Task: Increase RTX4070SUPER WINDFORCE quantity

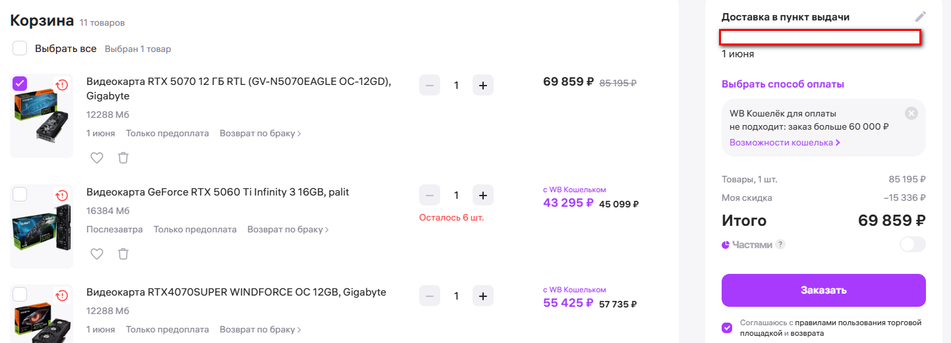Action: [483, 296]
